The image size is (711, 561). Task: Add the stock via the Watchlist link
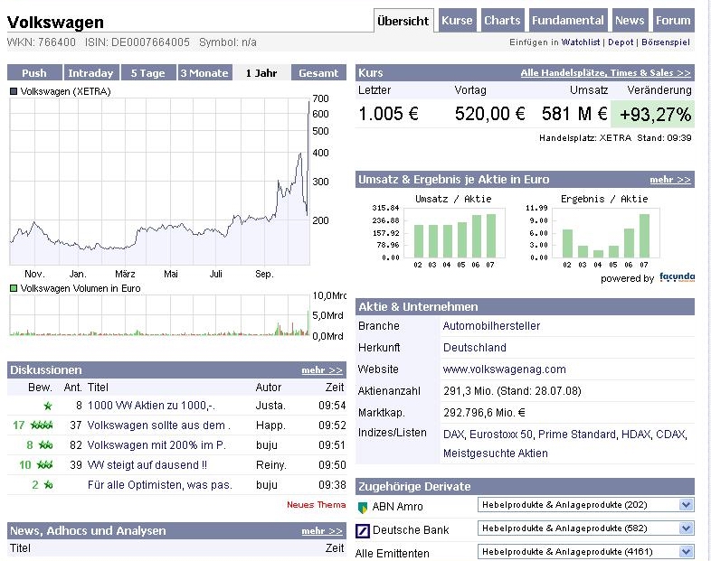coord(581,42)
